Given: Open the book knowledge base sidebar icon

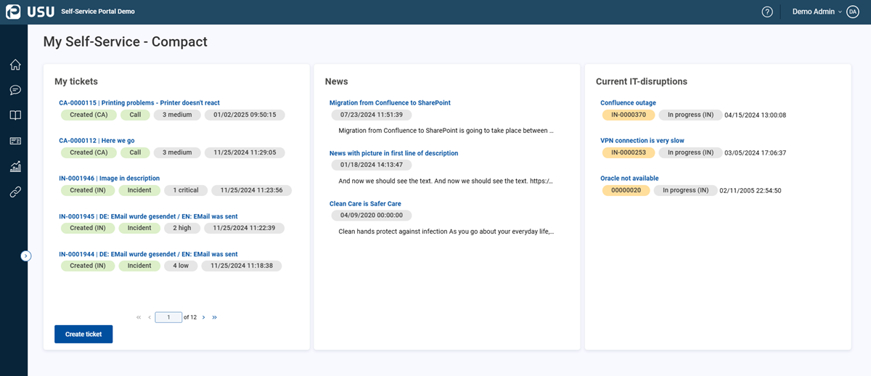Looking at the screenshot, I should pyautogui.click(x=15, y=115).
